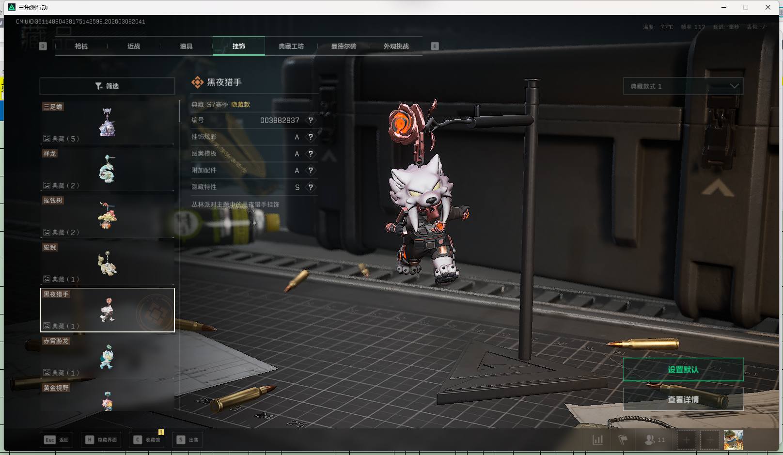Open 查看详情 to view details
This screenshot has width=783, height=455.
point(683,400)
